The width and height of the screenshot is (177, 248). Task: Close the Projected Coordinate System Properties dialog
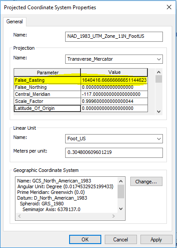(x=169, y=7)
